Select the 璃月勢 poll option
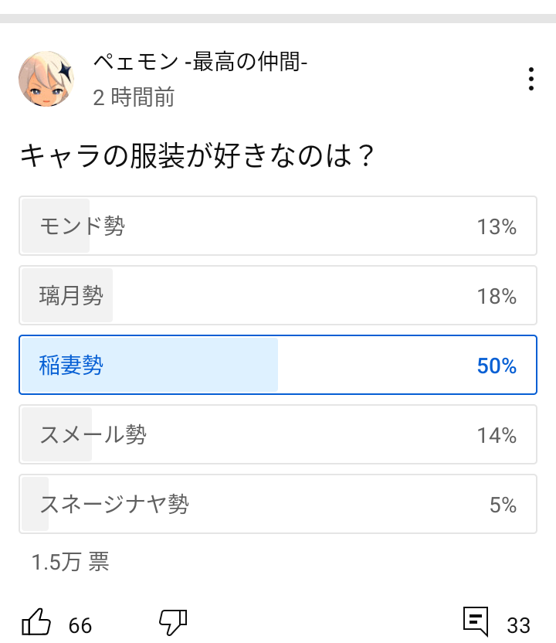The height and width of the screenshot is (643, 556). pyautogui.click(x=278, y=295)
